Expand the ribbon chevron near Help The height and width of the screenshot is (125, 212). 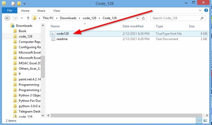point(200,10)
